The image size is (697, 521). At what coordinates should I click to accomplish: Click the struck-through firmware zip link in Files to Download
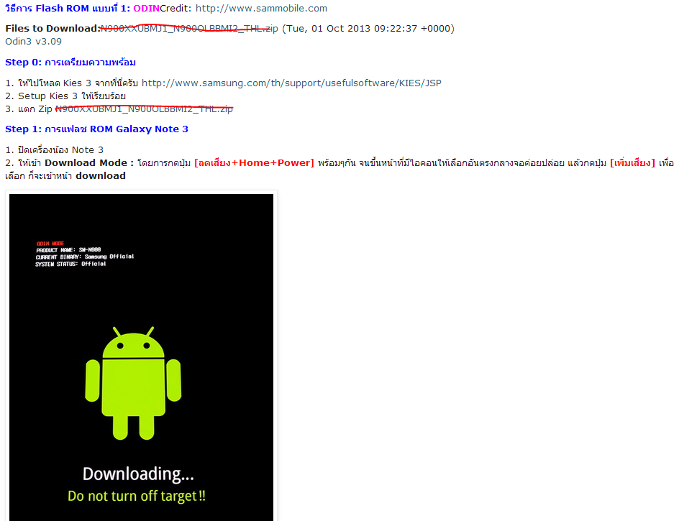189,29
